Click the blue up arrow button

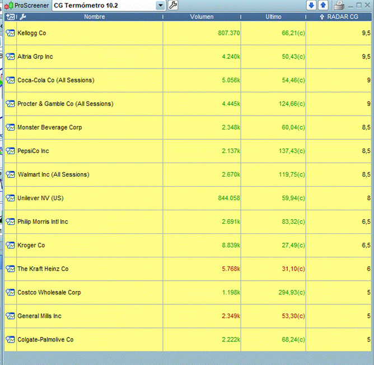pos(323,6)
